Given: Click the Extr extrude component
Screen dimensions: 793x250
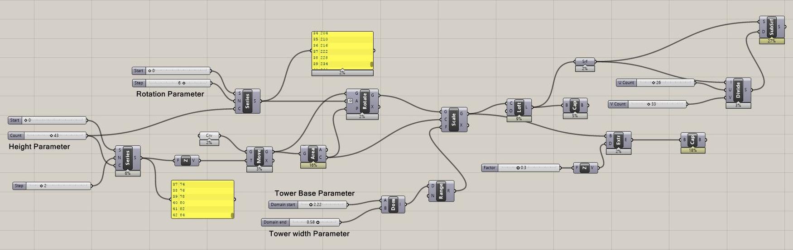Looking at the screenshot, I should (x=619, y=140).
